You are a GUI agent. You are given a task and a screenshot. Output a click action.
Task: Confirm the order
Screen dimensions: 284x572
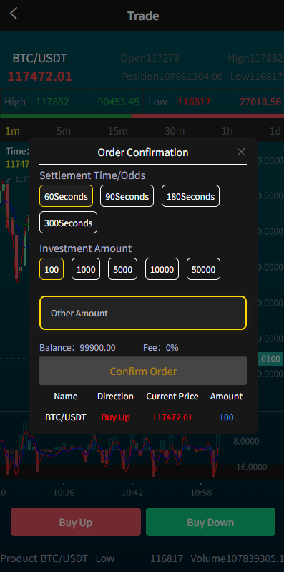143,371
